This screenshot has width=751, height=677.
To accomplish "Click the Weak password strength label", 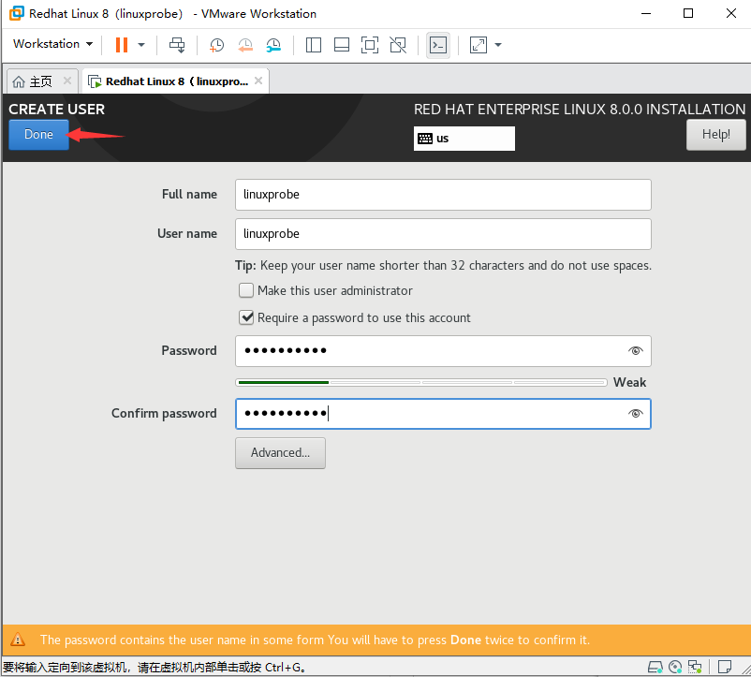I will pos(630,383).
